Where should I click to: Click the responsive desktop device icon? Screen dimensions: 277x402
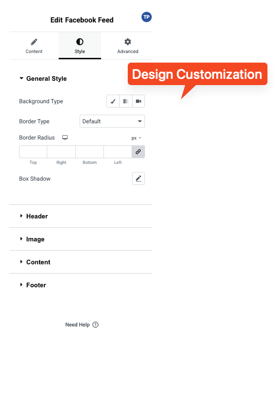65,138
